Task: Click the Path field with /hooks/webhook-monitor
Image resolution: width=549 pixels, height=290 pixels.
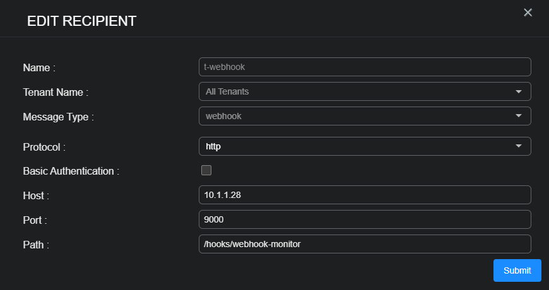Action: point(364,244)
